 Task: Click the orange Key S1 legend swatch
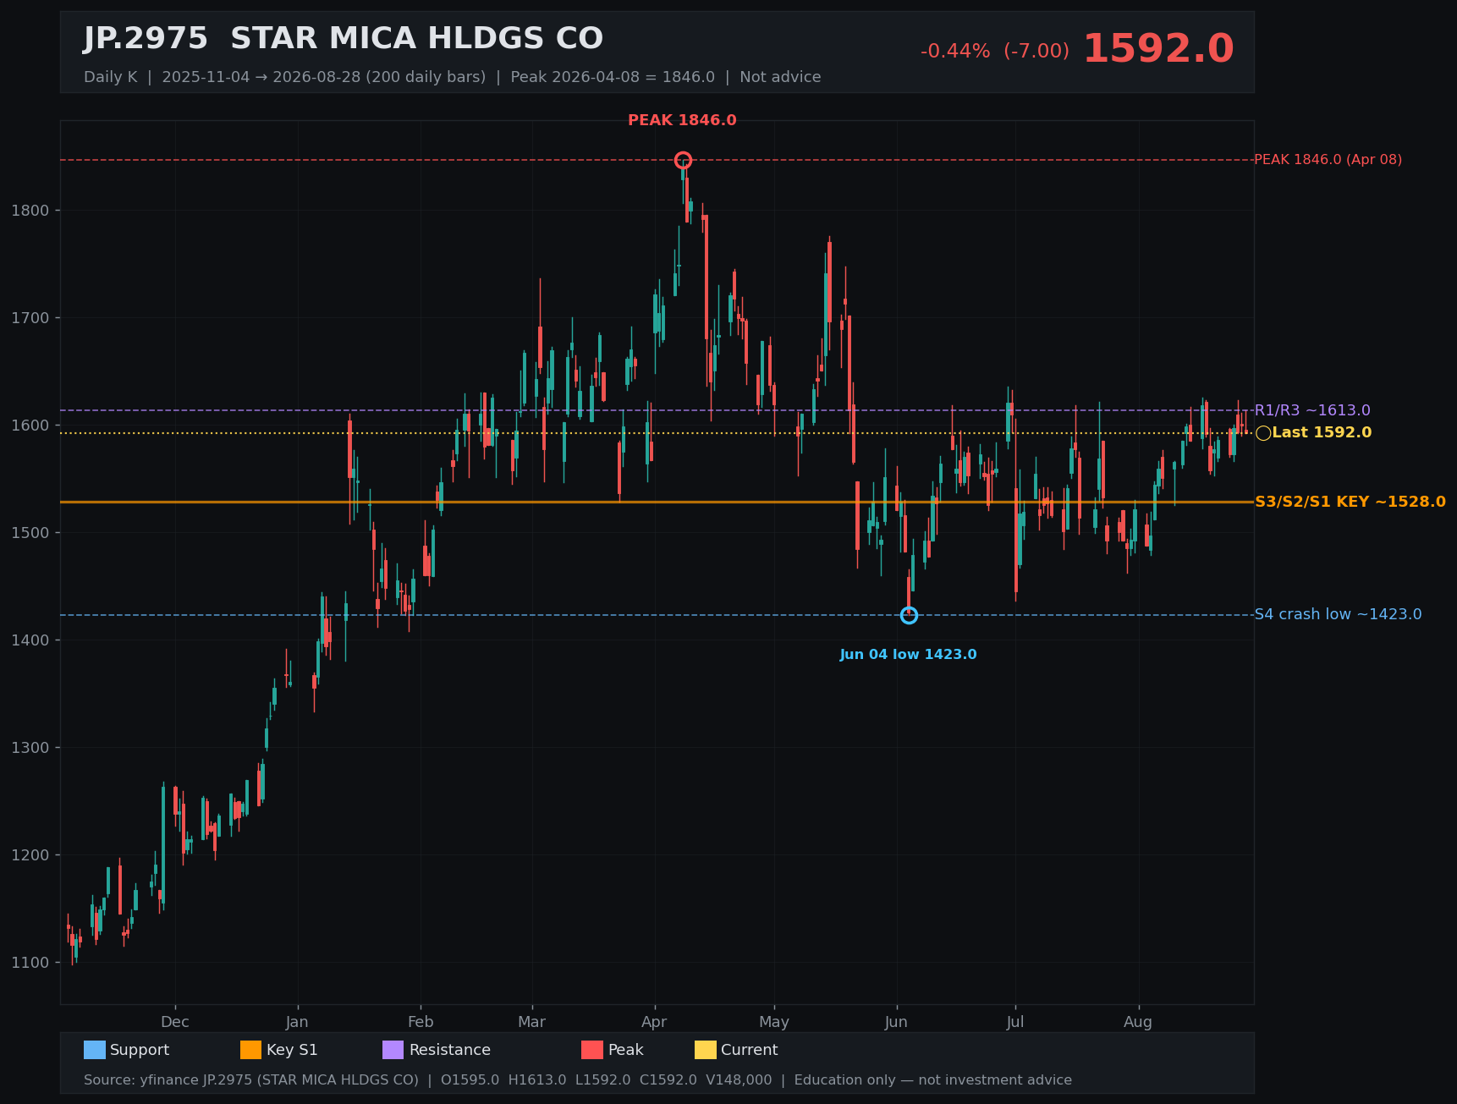pyautogui.click(x=251, y=1050)
